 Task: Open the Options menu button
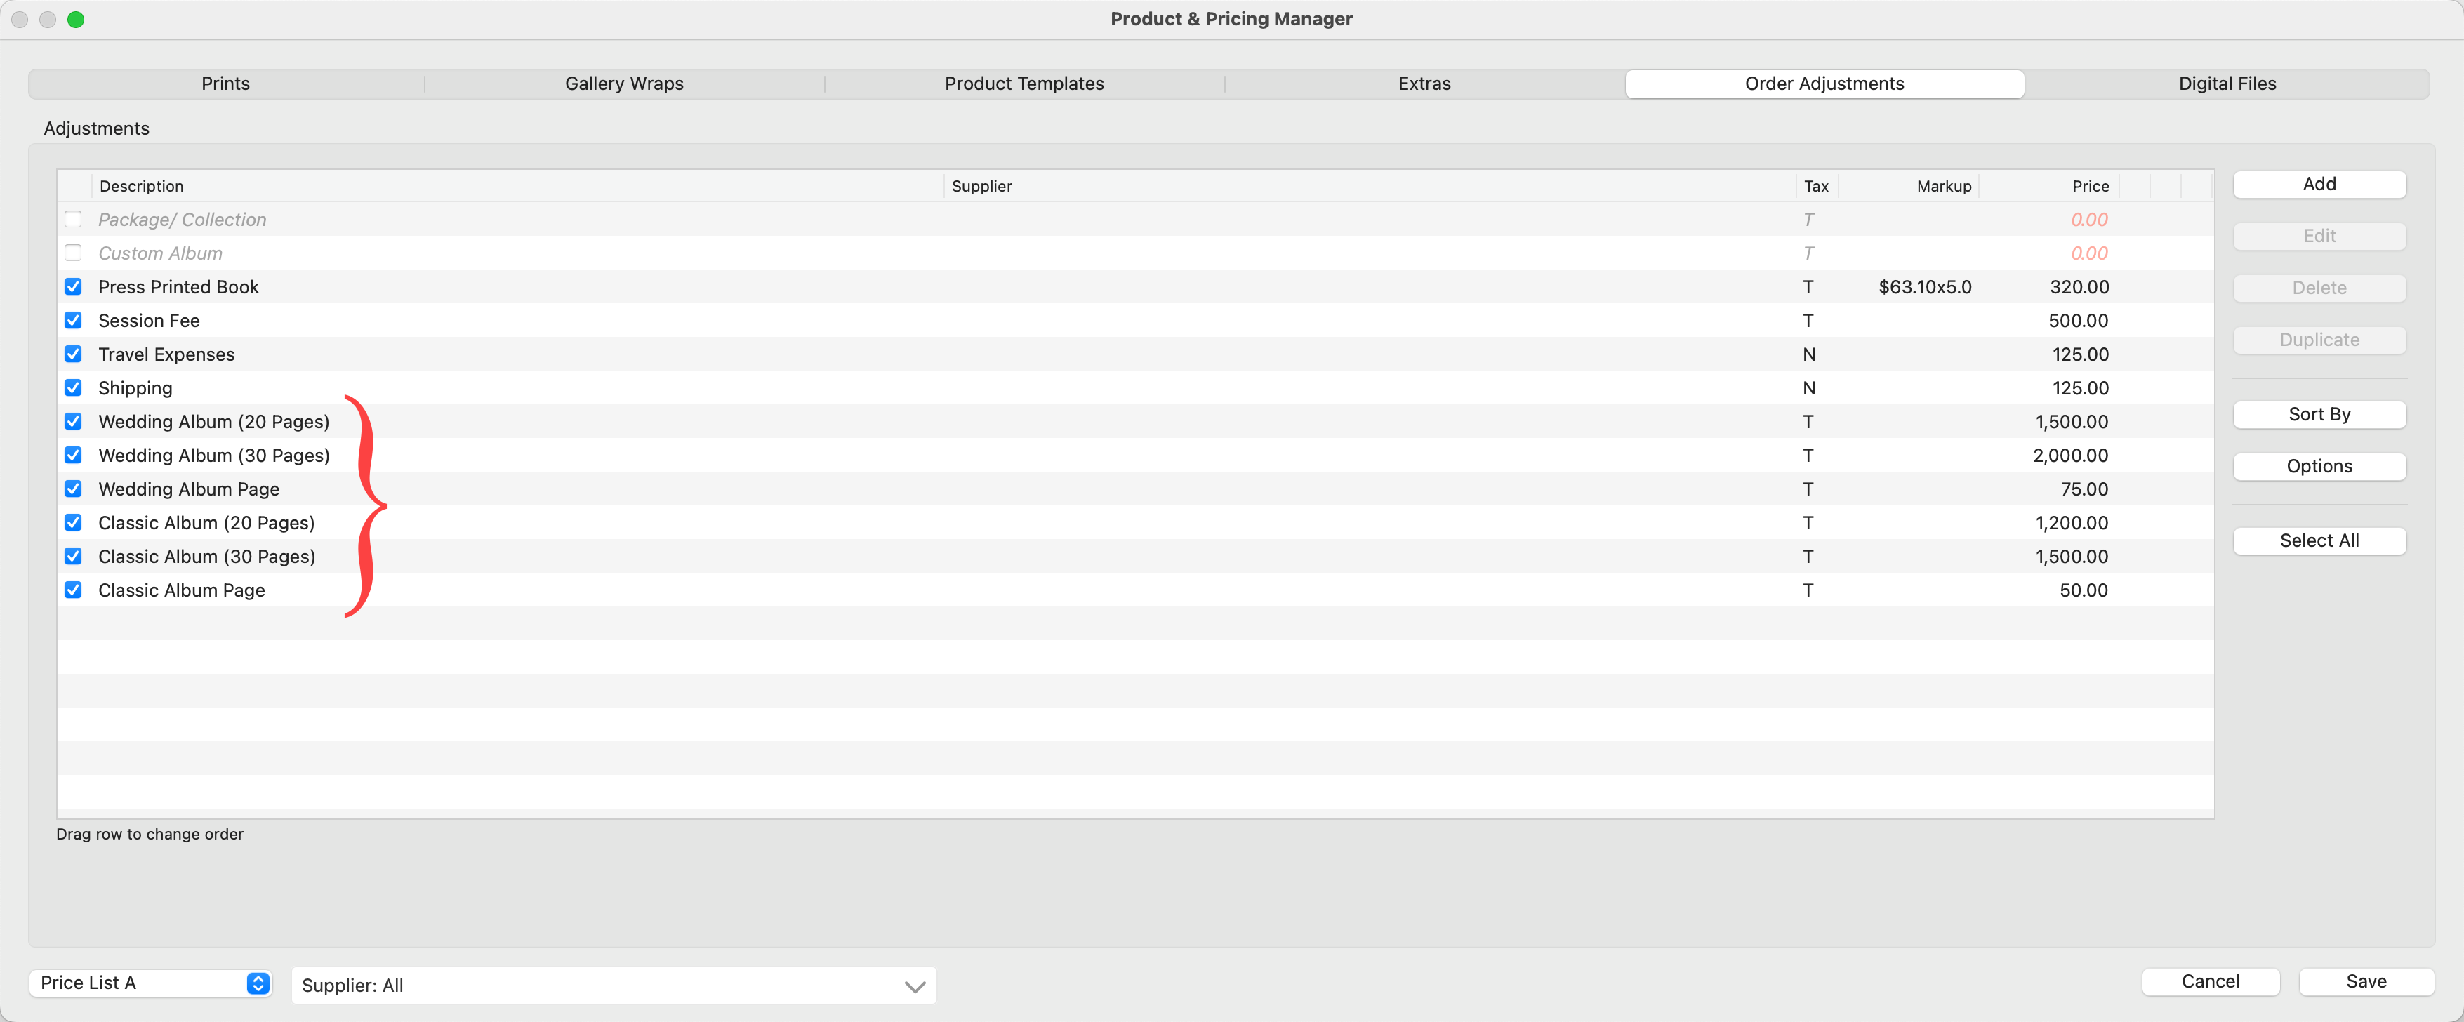pyautogui.click(x=2318, y=467)
